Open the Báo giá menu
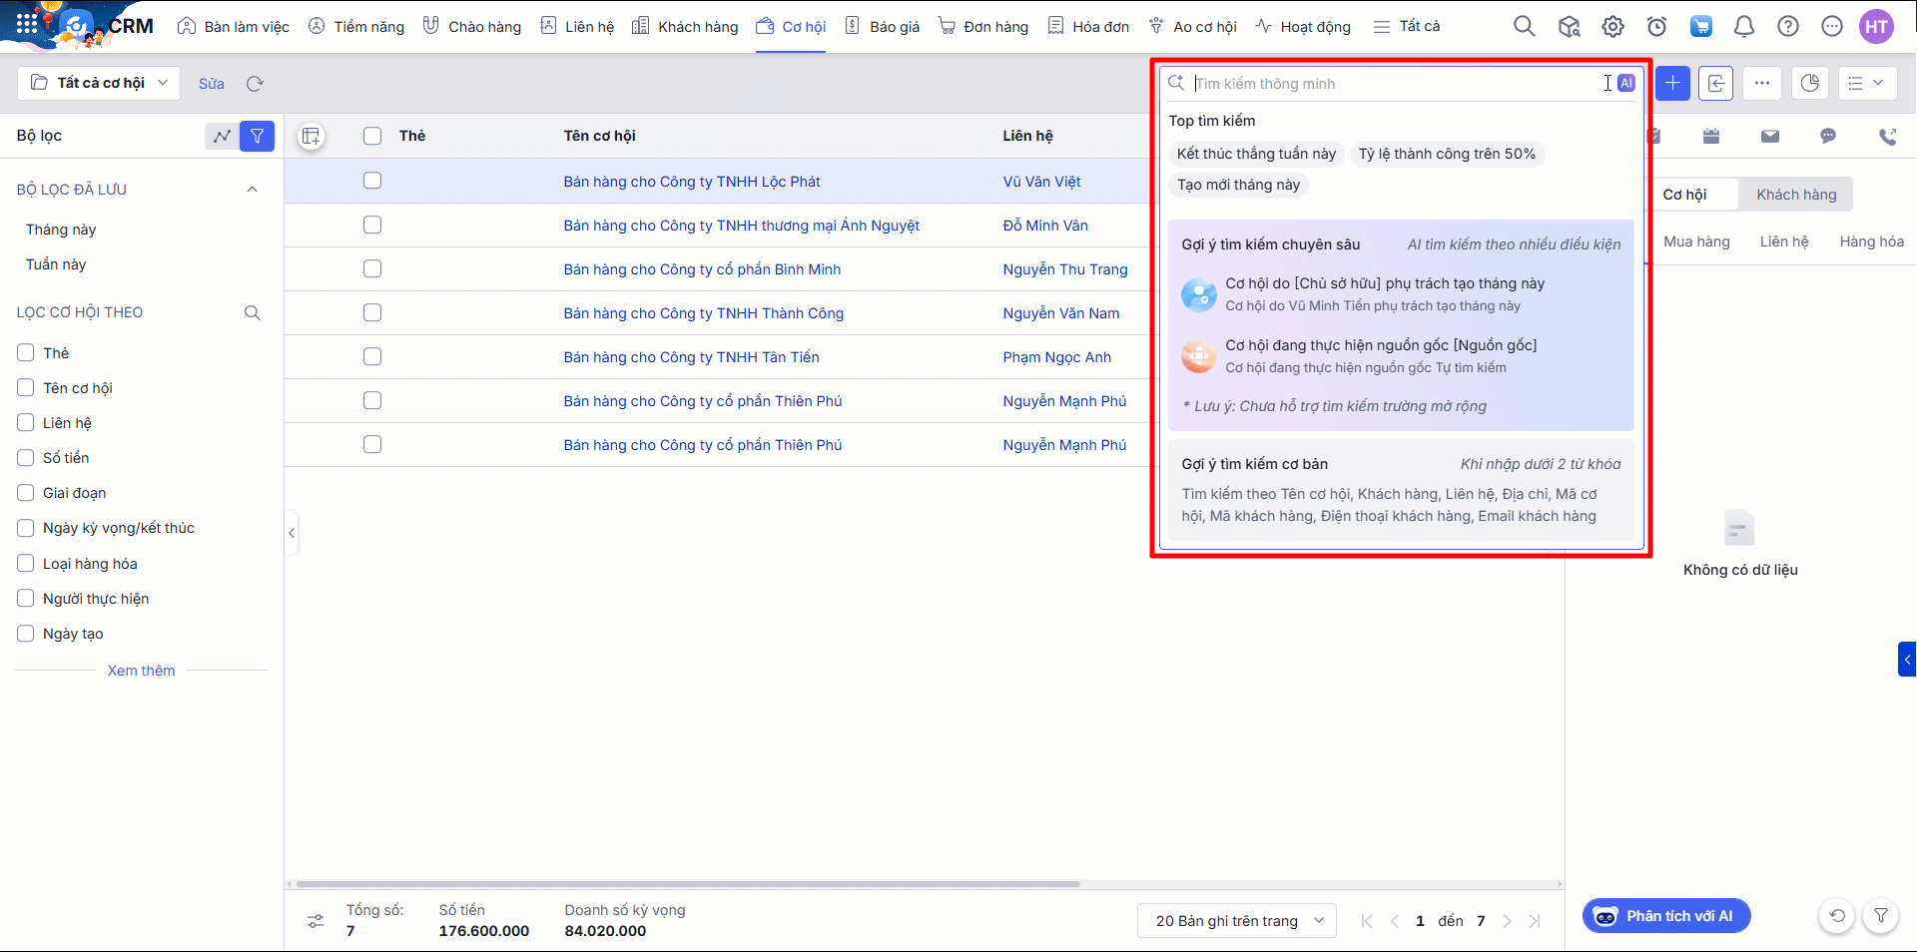Image resolution: width=1917 pixels, height=952 pixels. [882, 27]
